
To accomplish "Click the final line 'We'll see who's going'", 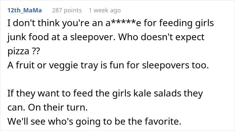I will 94,121.
